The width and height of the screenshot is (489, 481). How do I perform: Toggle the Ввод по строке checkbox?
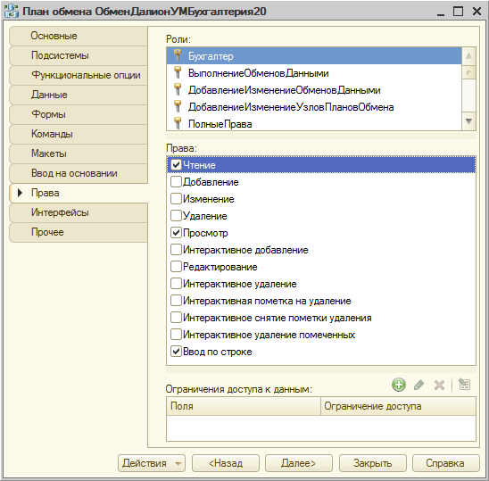176,352
